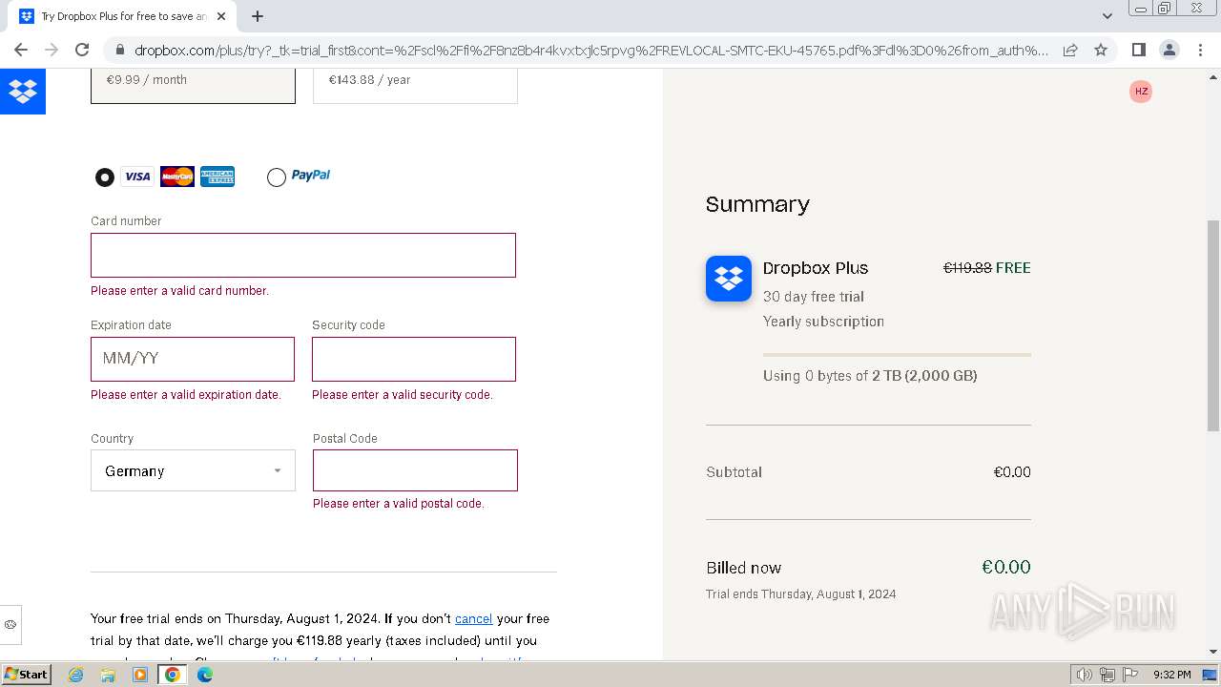Reload the Dropbox page

82,50
